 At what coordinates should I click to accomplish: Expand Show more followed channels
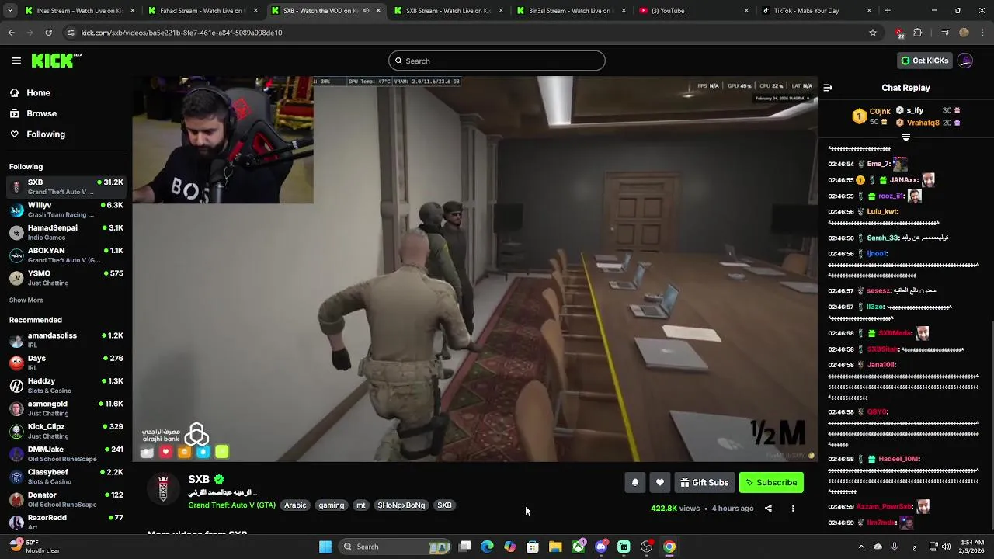26,300
